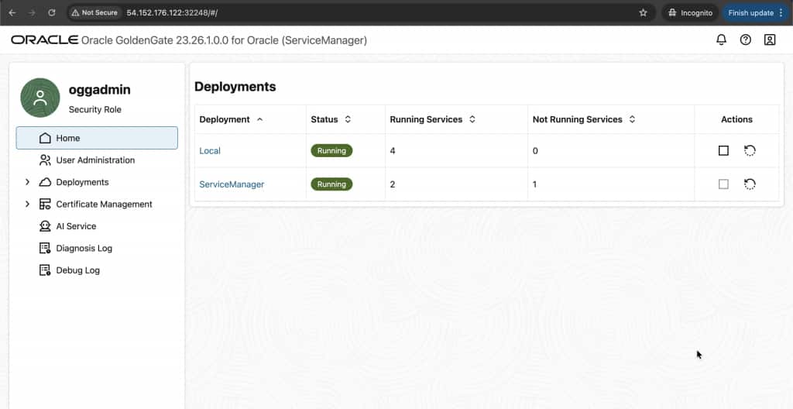Click the Certificate Management sidebar label
Image resolution: width=793 pixels, height=409 pixels.
[x=105, y=204]
